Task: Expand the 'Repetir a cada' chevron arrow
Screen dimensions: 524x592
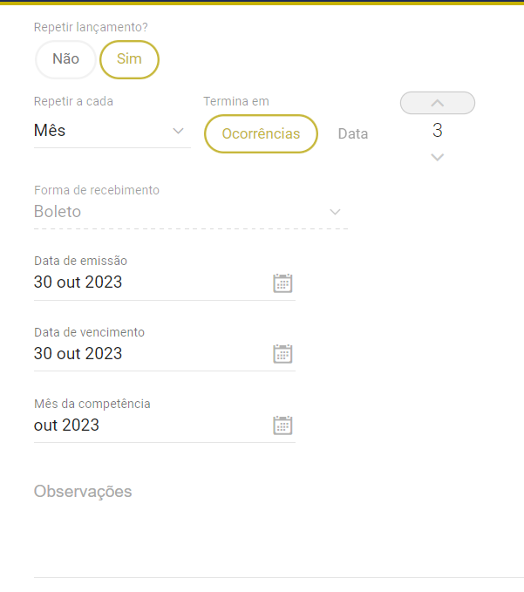Action: pyautogui.click(x=179, y=131)
